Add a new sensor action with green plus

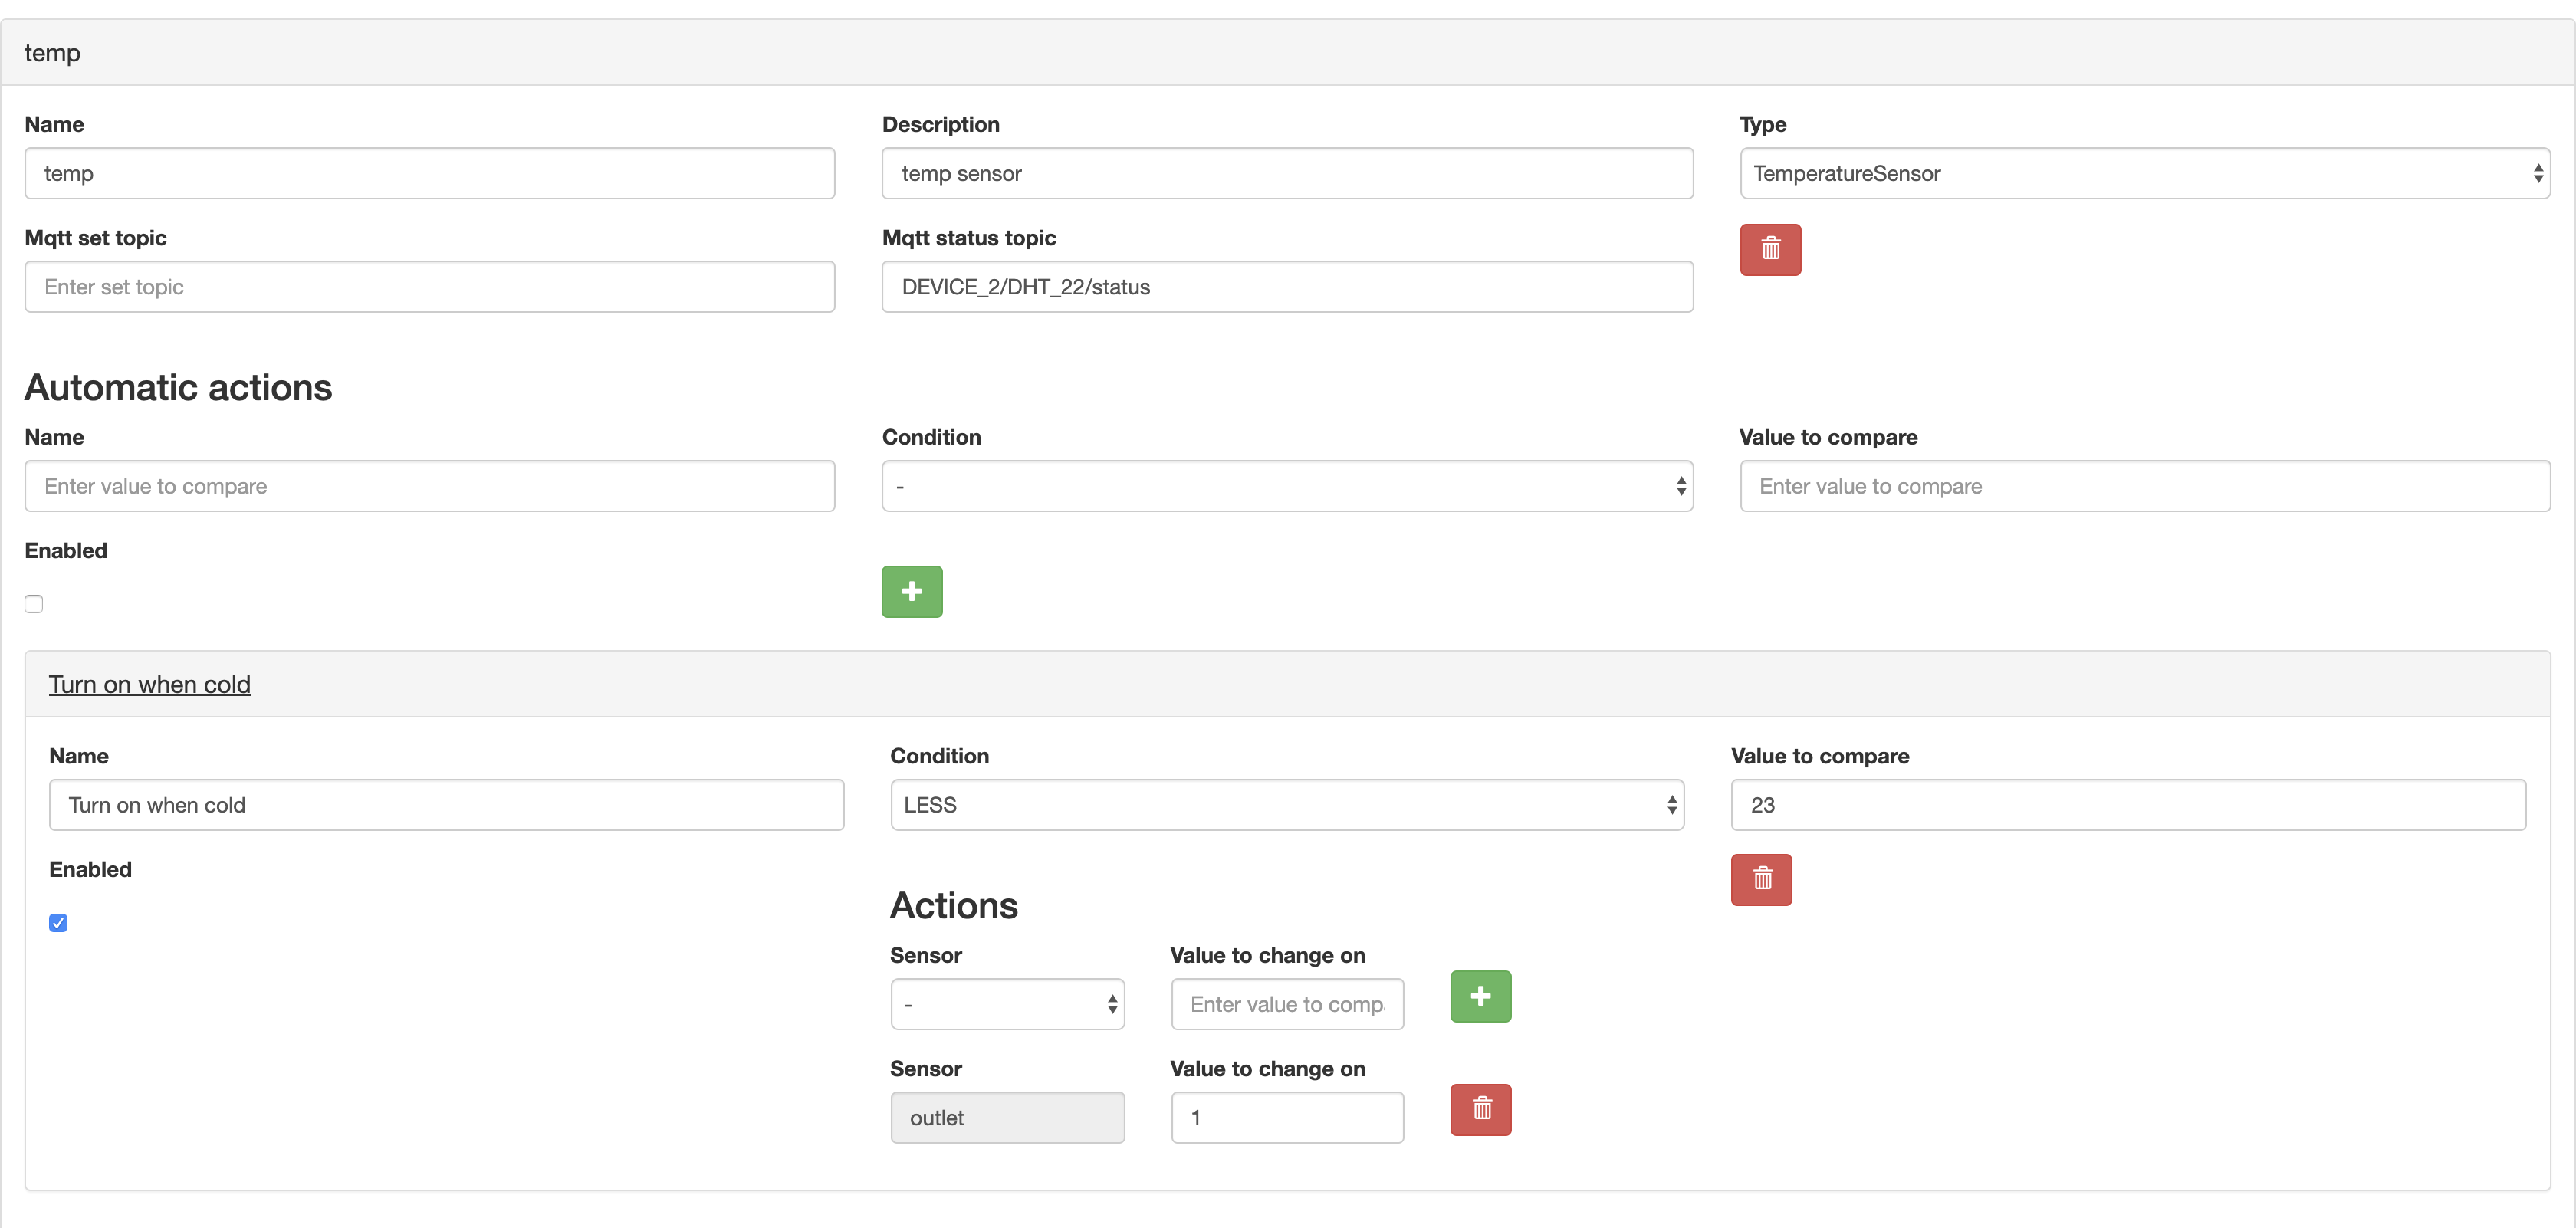tap(1480, 996)
